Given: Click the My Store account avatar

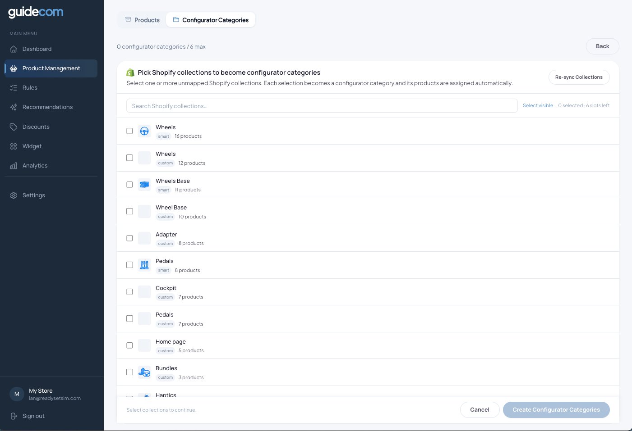Looking at the screenshot, I should [17, 394].
